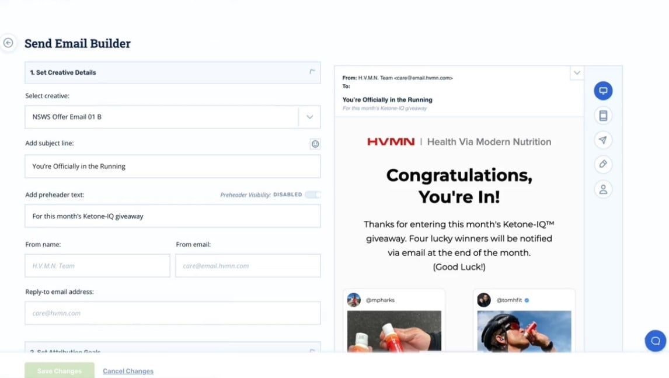The image size is (669, 378).
Task: Cancel Changes link
Action: pyautogui.click(x=128, y=371)
